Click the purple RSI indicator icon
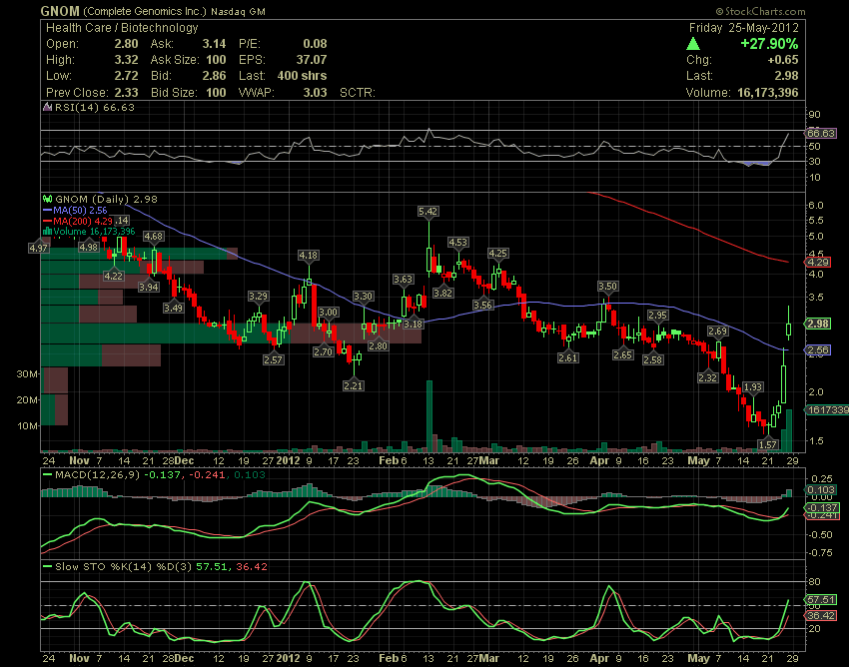 click(48, 107)
